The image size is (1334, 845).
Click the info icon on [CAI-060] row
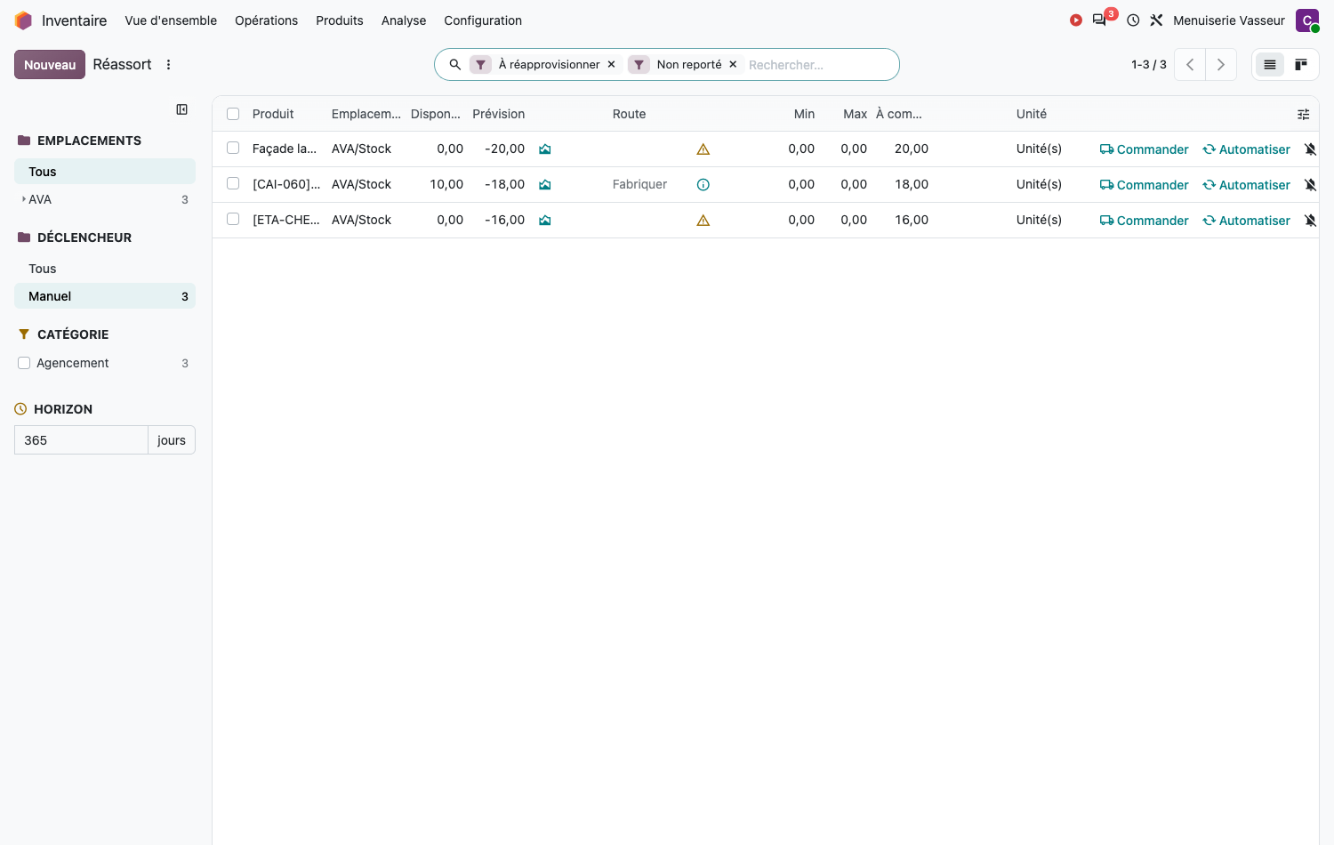tap(703, 185)
